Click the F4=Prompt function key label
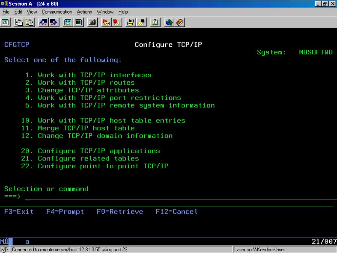This screenshot has height=253, width=337. [x=65, y=212]
